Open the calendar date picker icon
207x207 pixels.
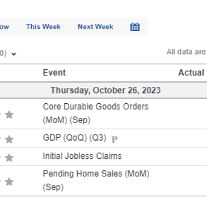point(135,27)
